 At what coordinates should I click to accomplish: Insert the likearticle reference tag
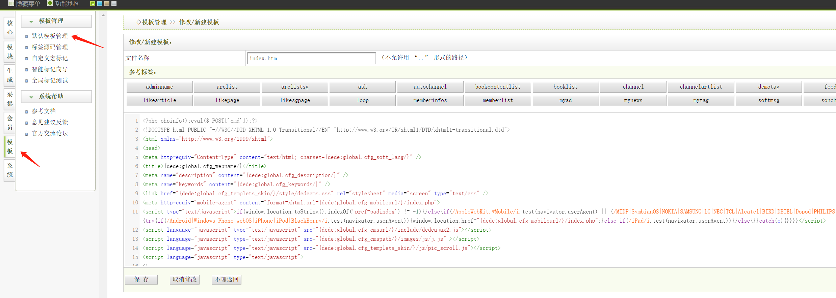pos(159,100)
